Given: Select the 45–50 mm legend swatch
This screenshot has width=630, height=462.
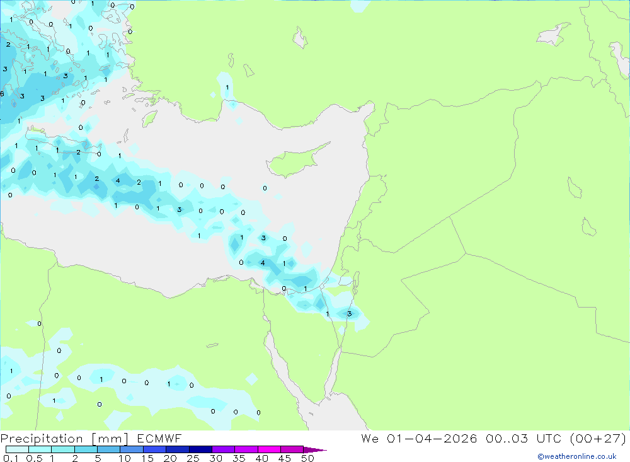Looking at the screenshot, I should pyautogui.click(x=292, y=449).
